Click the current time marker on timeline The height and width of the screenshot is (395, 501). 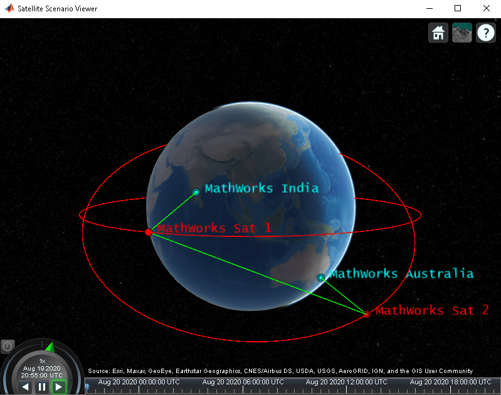point(87,388)
